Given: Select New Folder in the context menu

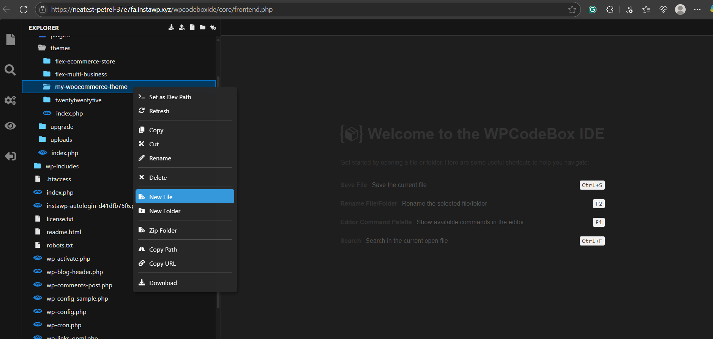Looking at the screenshot, I should click(x=185, y=211).
